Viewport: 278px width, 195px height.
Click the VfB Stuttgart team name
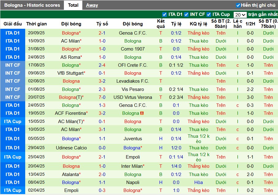click(70, 73)
